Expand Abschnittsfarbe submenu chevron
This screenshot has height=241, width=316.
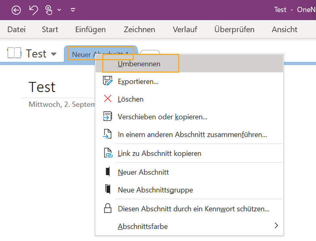(x=276, y=226)
